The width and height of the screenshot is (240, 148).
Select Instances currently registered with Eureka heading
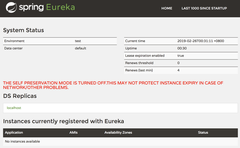64,121
